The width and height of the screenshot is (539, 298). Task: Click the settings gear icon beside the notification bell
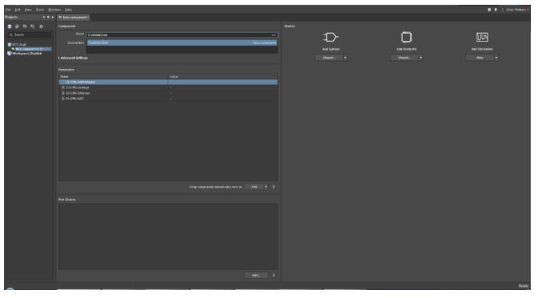coord(489,10)
